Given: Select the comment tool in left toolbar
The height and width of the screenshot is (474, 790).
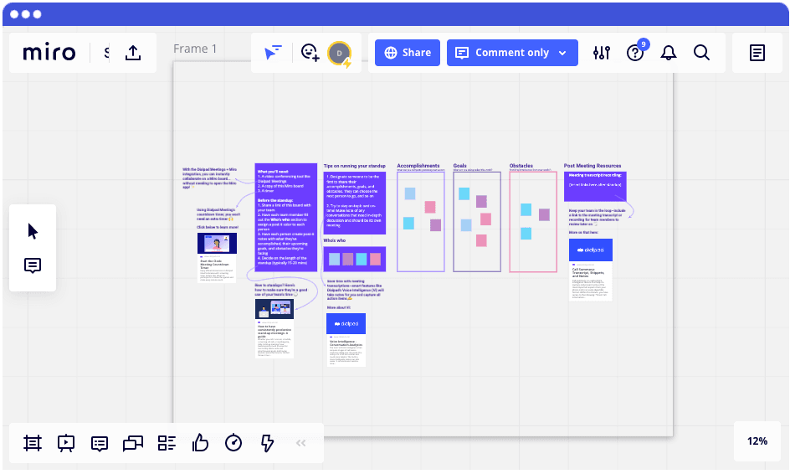Looking at the screenshot, I should (x=33, y=265).
